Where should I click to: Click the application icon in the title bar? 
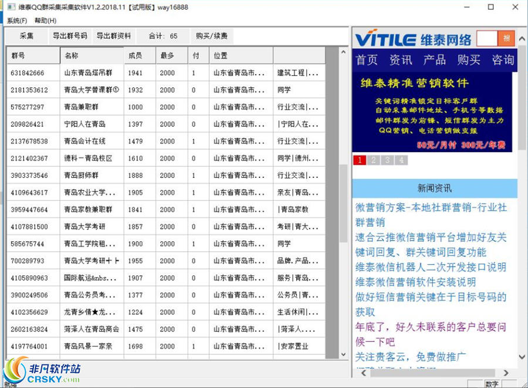tap(11, 6)
